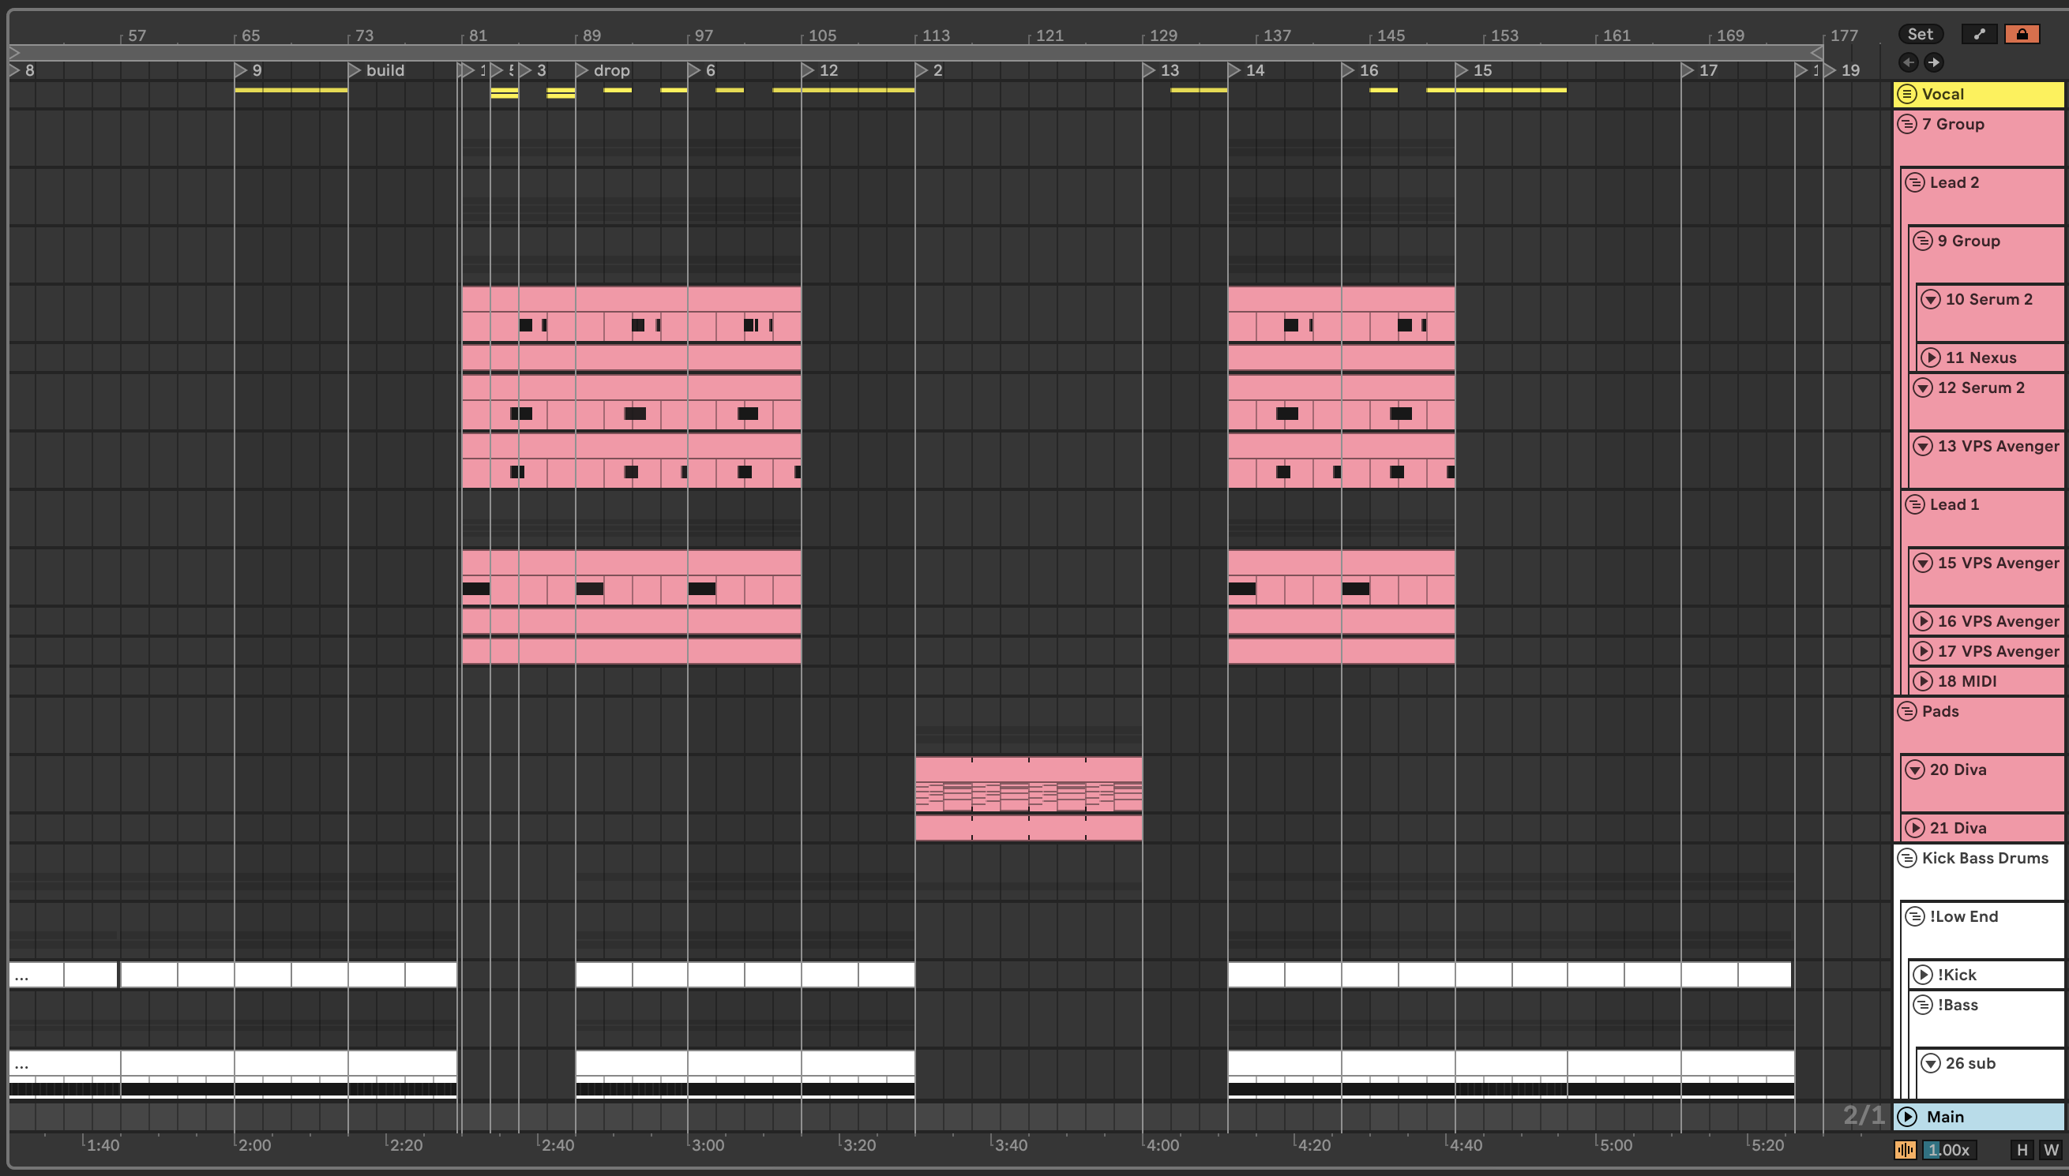The image size is (2069, 1176).
Task: Fold the Pads group icon
Action: coord(1907,711)
